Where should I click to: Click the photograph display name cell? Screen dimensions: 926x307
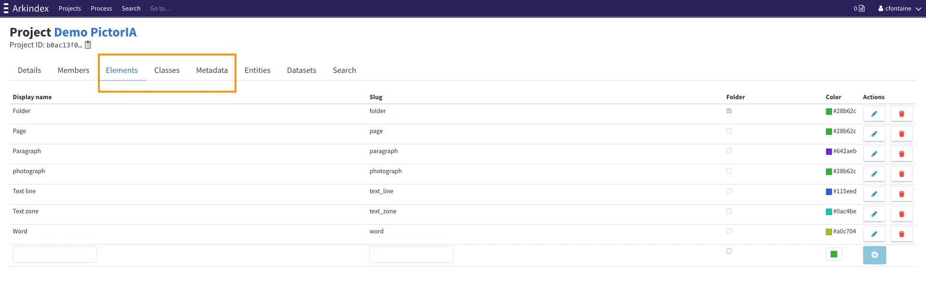click(29, 171)
